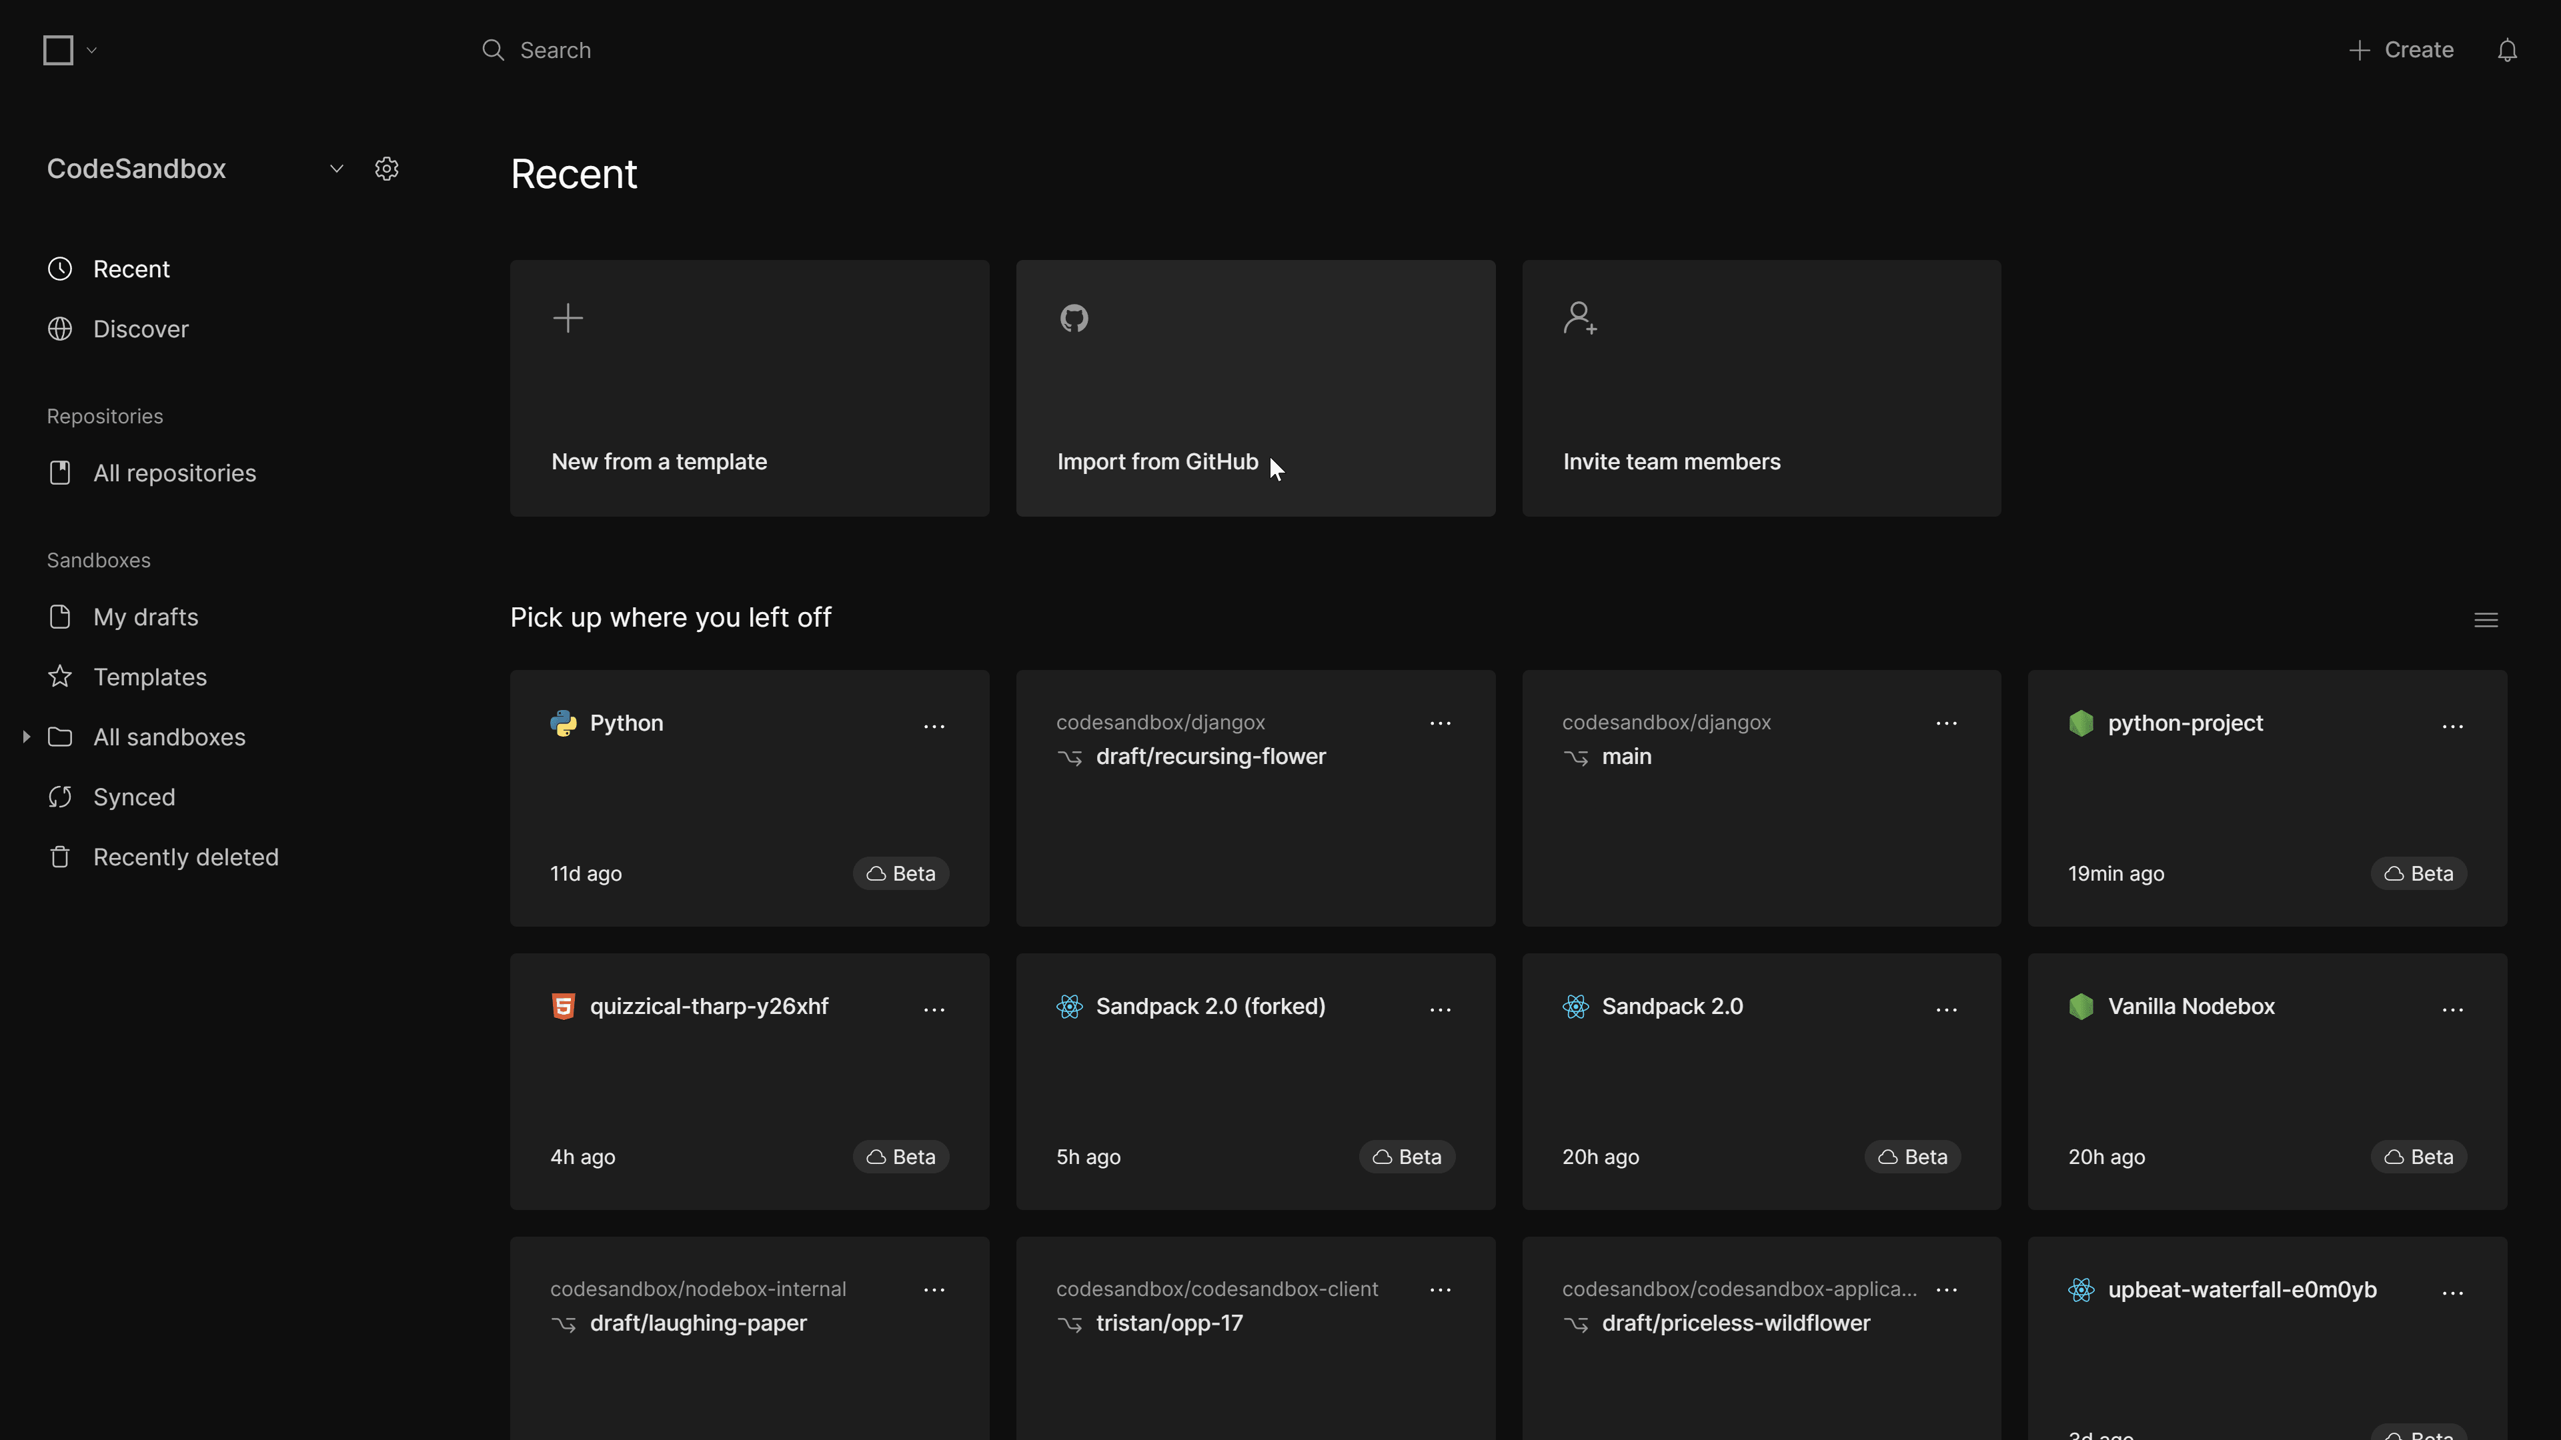Go to Discover in sidebar
Image resolution: width=2561 pixels, height=1440 pixels.
tap(140, 329)
